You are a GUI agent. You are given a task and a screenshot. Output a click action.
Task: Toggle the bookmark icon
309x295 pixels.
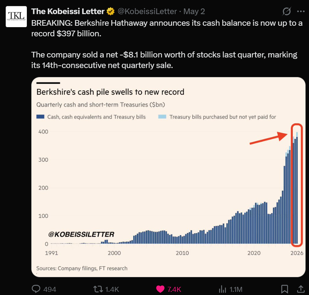tap(285, 289)
